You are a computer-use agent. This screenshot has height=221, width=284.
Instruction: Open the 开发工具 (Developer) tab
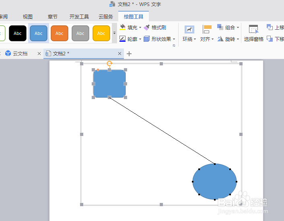[79, 17]
